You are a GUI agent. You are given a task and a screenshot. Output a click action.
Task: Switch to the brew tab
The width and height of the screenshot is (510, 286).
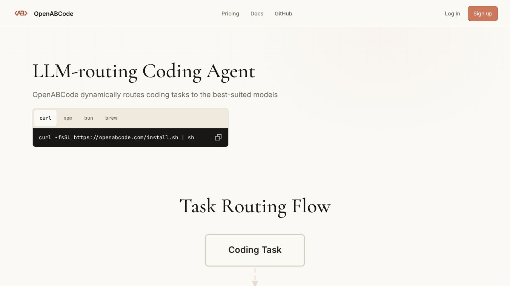click(x=111, y=118)
